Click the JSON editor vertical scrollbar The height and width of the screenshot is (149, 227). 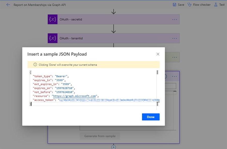point(157,88)
